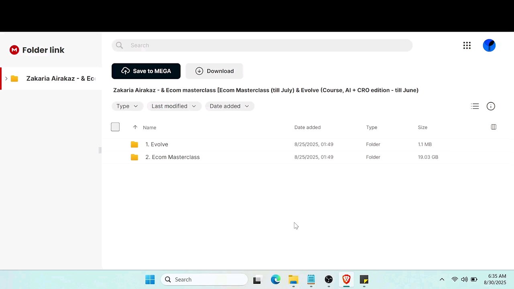Open File Explorer from the taskbar
Screen dimensions: 514x289
coord(294,279)
